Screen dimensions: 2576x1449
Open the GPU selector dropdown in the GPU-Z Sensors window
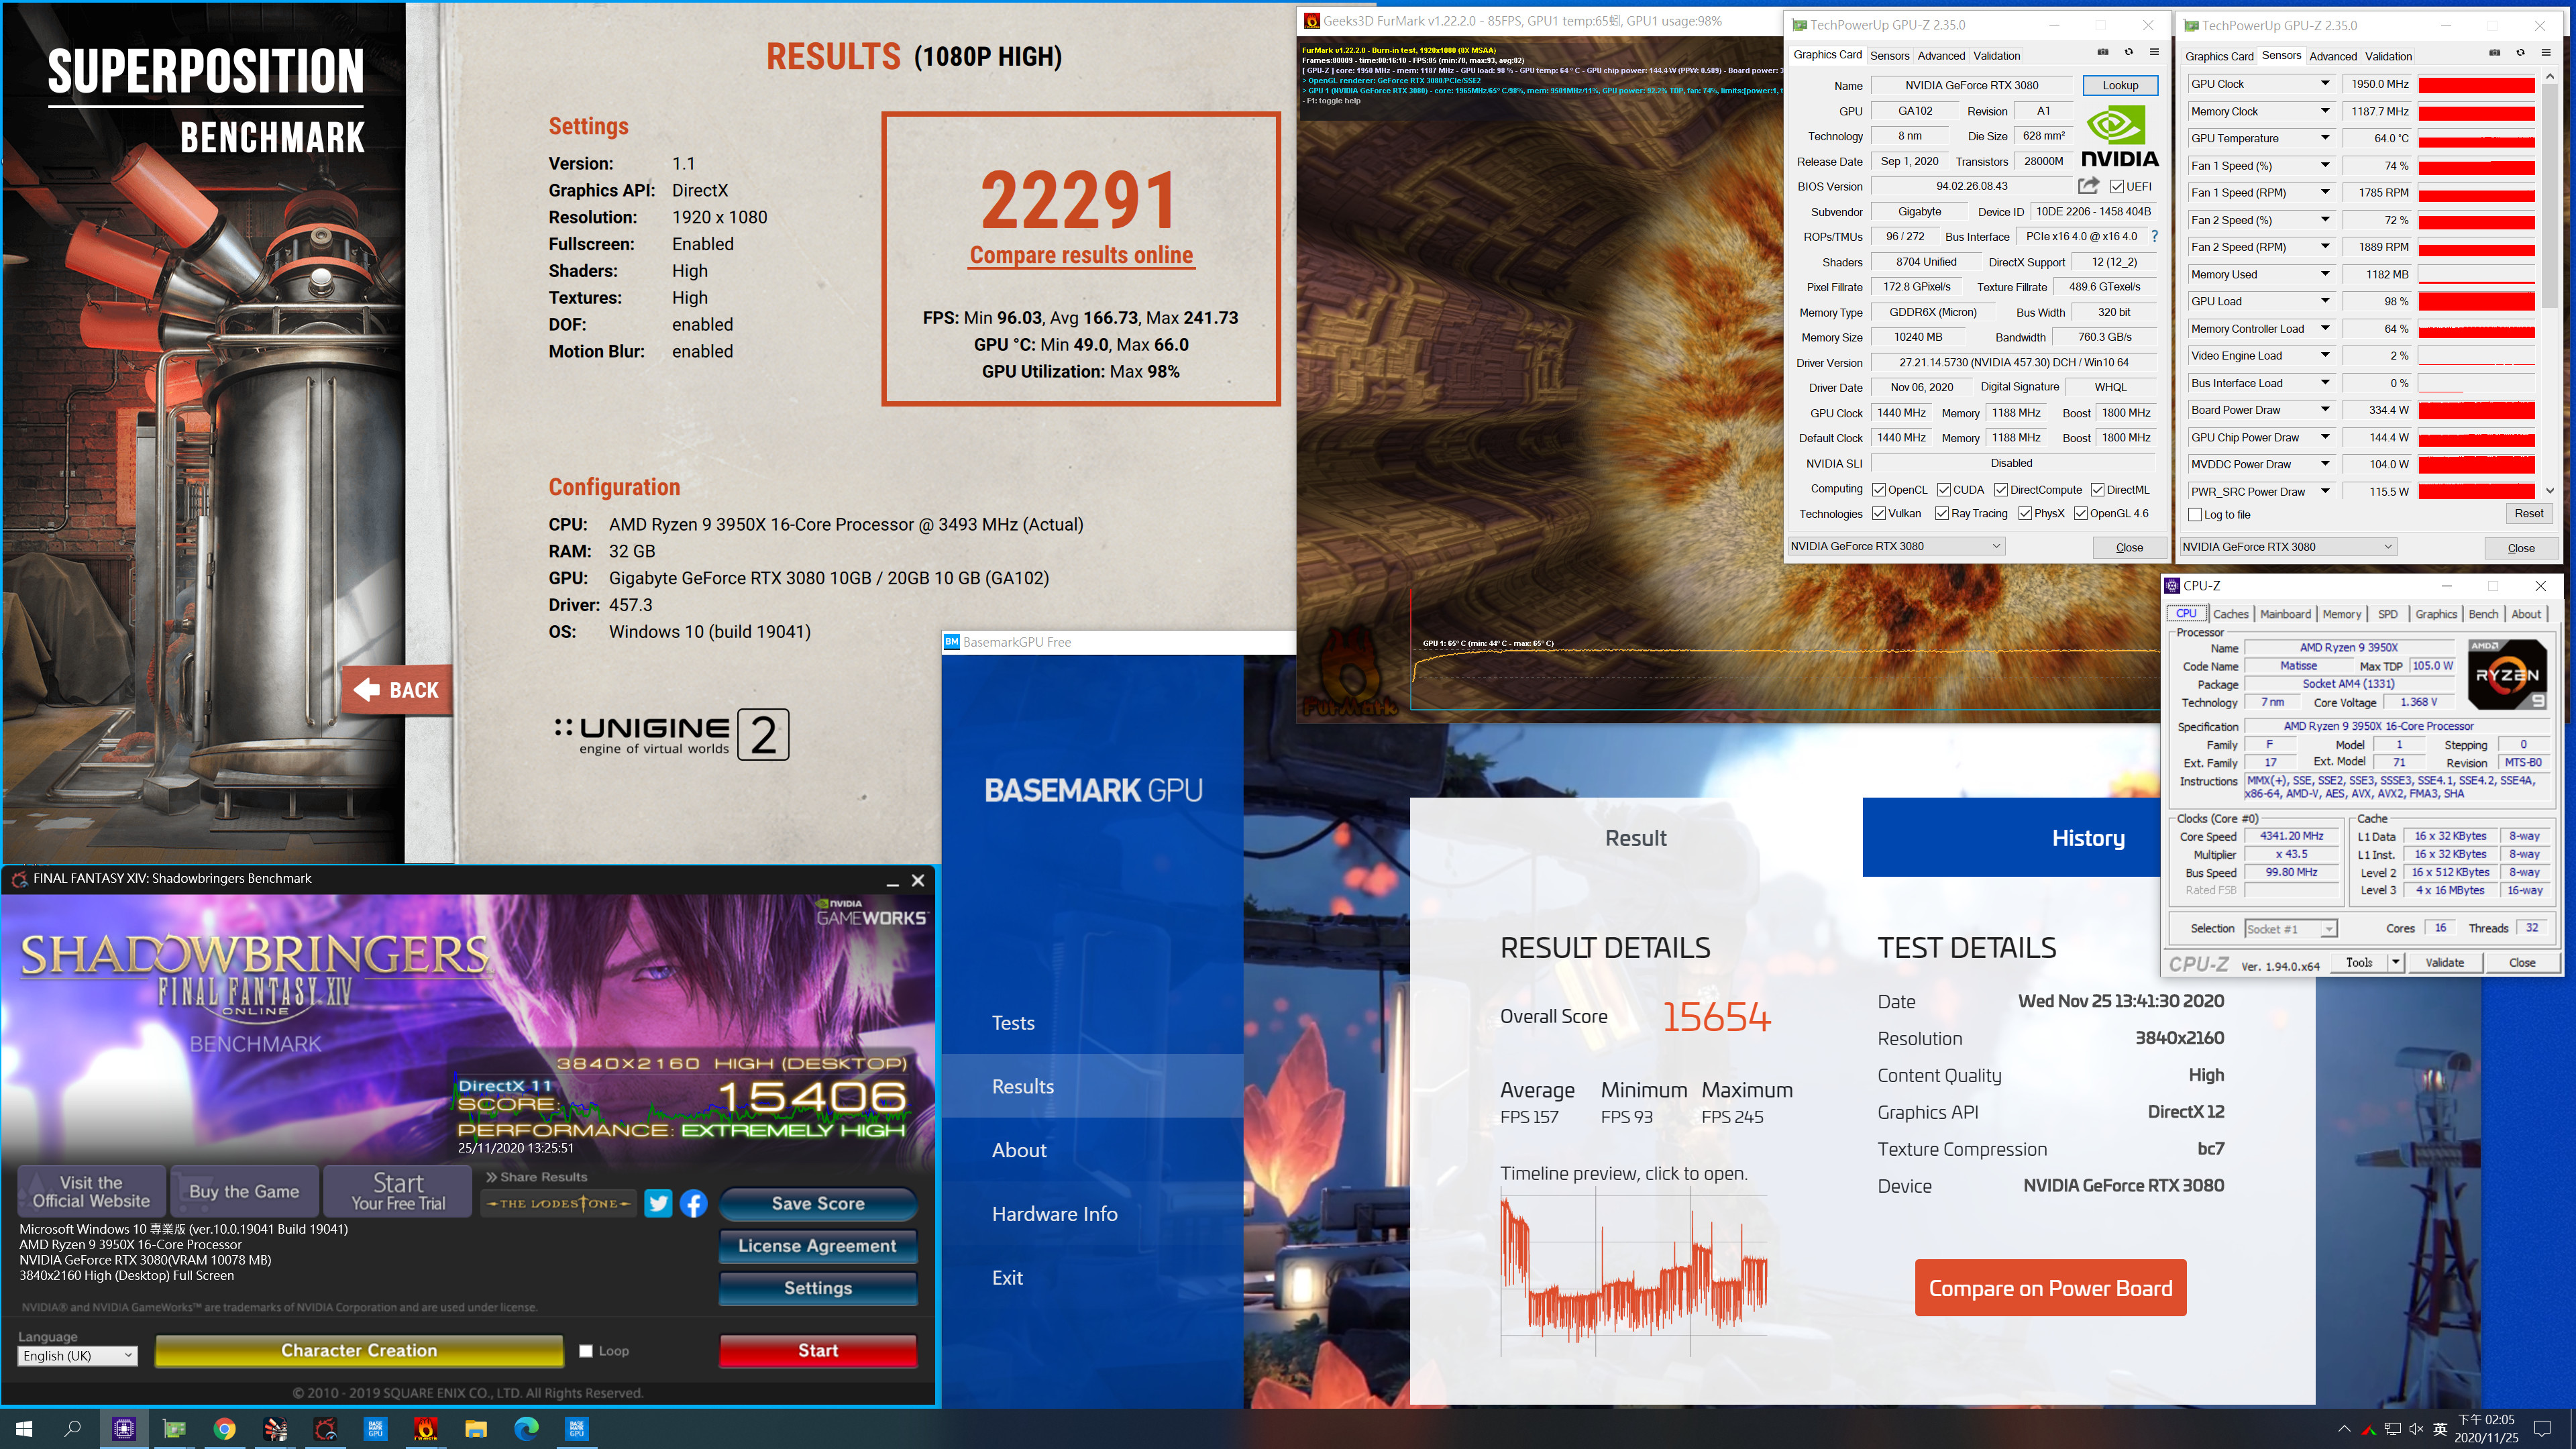2288,547
